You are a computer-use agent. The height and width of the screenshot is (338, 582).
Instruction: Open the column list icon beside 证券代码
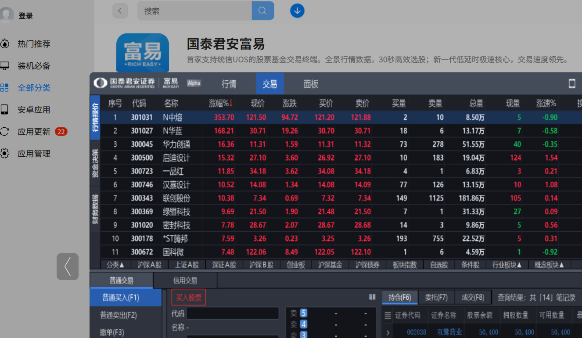[x=387, y=315]
